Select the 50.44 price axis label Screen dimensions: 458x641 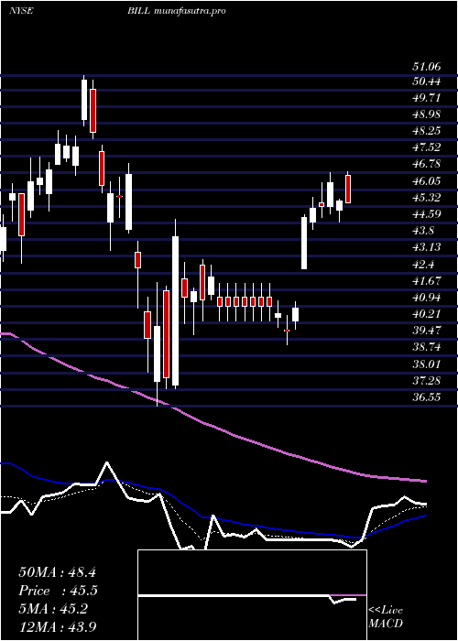[427, 81]
